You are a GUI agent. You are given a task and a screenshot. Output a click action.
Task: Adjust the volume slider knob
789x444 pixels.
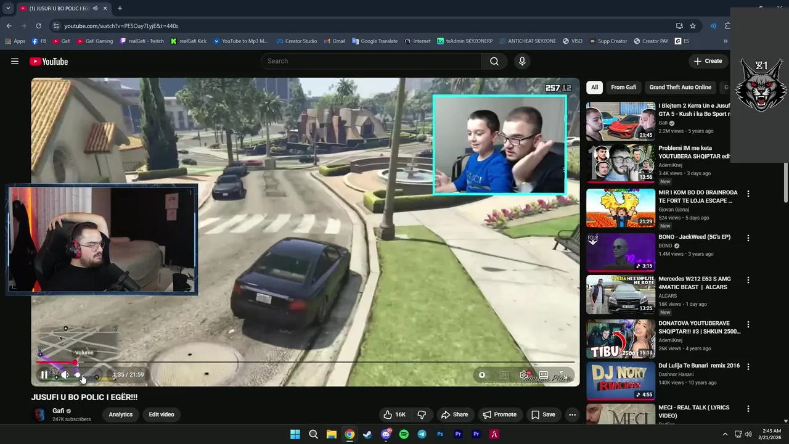[78, 374]
